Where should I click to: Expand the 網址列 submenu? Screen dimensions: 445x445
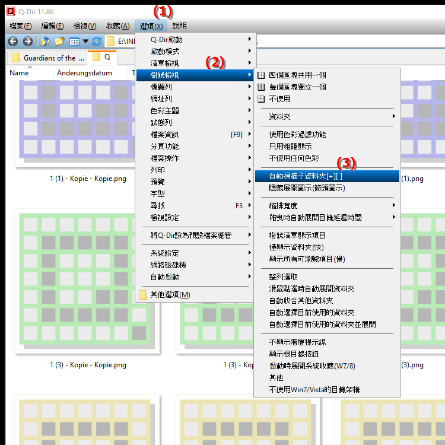(195, 99)
